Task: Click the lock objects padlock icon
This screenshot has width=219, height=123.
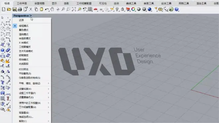Action: pyautogui.click(x=122, y=9)
